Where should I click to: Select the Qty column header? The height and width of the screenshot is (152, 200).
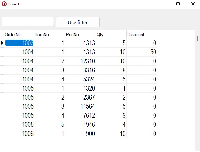(x=111, y=35)
